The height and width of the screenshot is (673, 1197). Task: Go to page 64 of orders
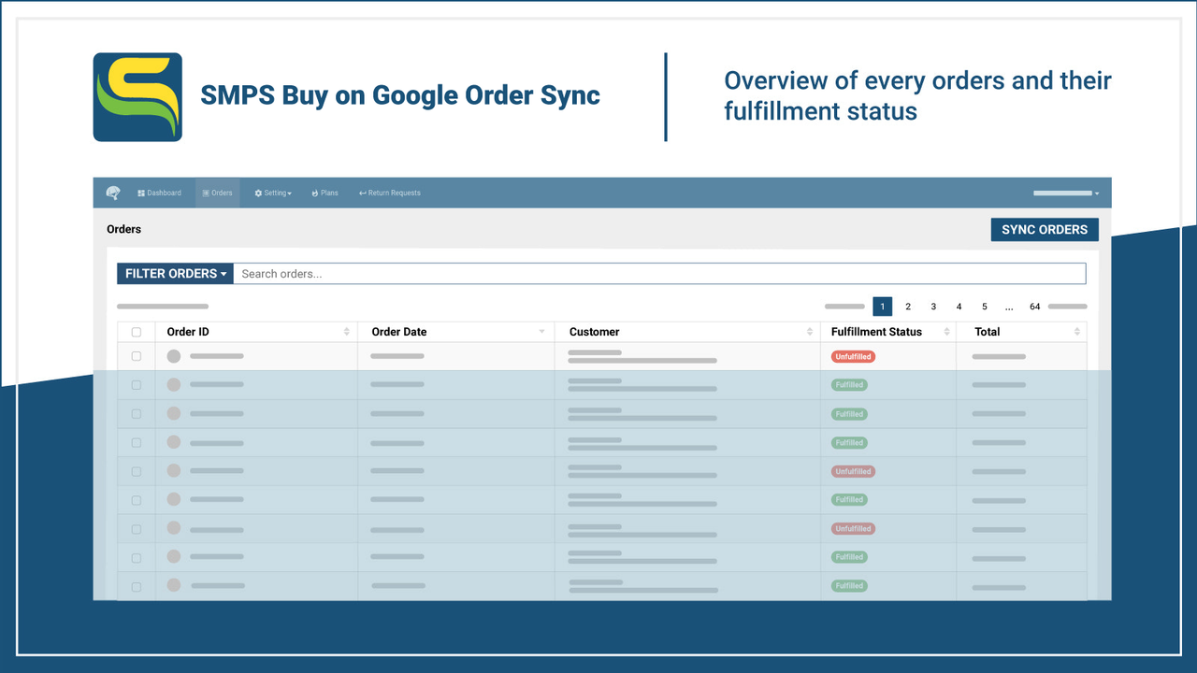(x=1034, y=306)
